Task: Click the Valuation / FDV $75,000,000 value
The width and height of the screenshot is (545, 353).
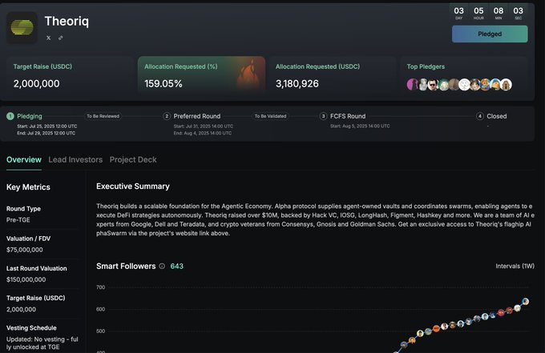Action: [x=25, y=250]
